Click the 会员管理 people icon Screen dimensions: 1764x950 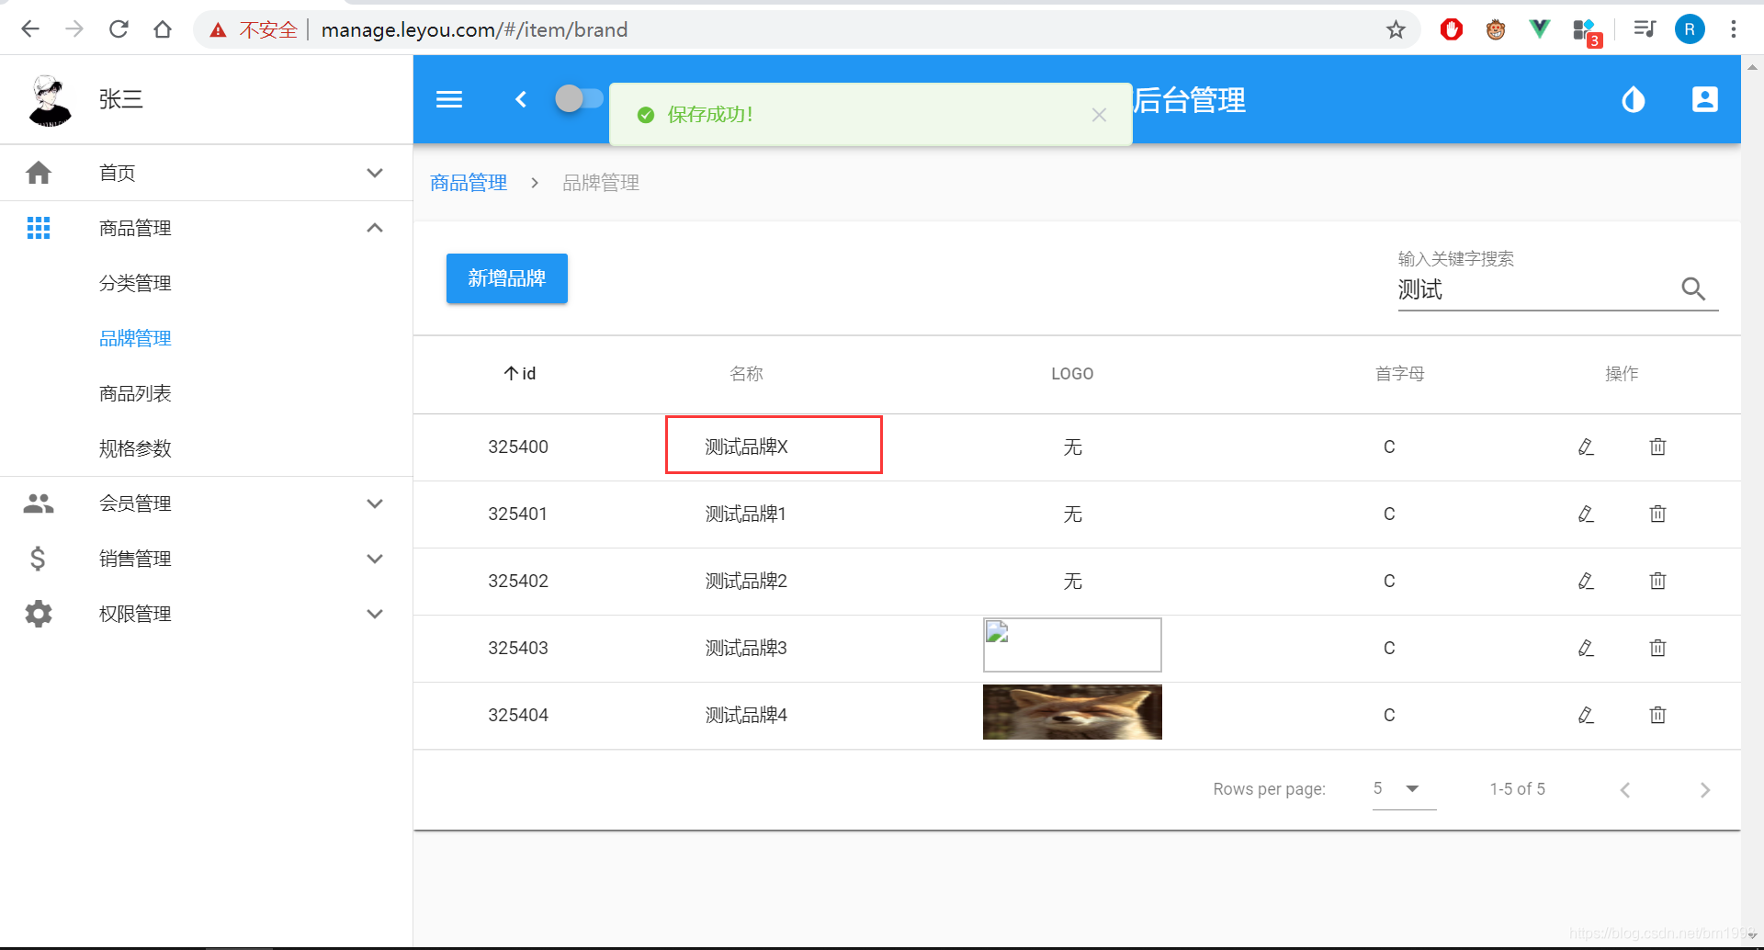coord(39,503)
